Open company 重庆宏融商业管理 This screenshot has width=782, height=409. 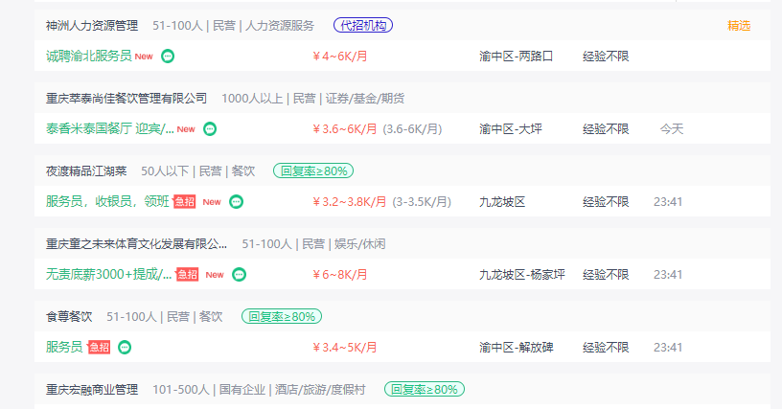point(92,389)
